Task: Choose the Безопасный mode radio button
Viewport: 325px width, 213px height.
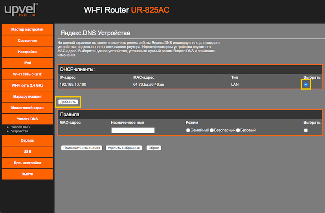Action: coord(212,130)
